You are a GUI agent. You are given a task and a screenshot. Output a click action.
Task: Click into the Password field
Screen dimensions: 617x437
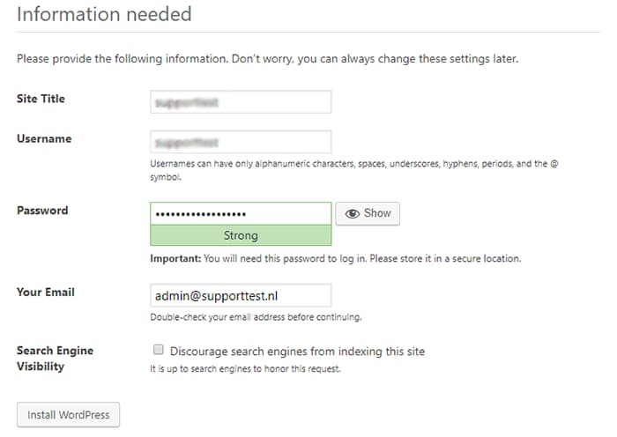coord(241,213)
